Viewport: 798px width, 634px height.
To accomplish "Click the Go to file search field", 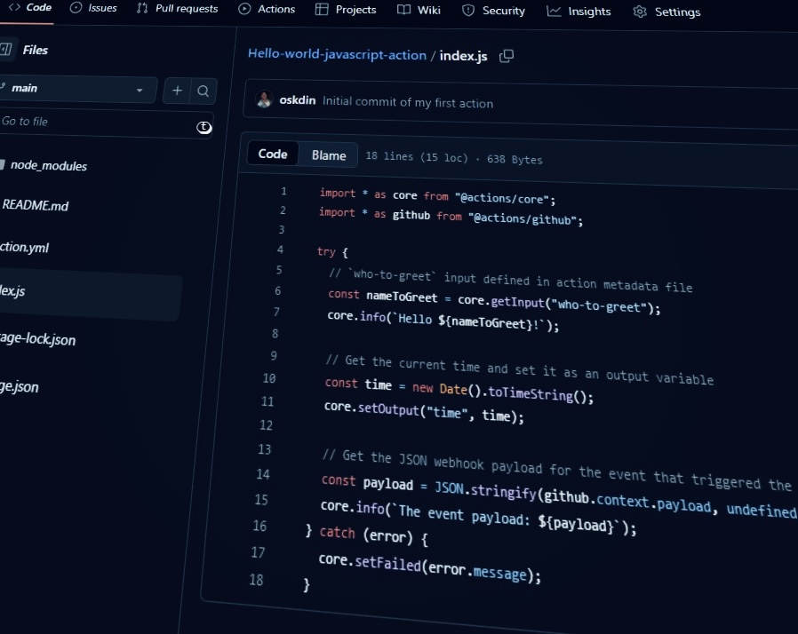I will pos(98,123).
